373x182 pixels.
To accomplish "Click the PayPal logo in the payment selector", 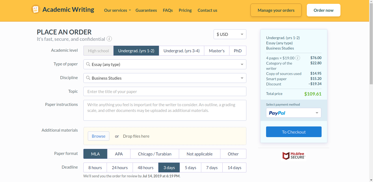I will (x=276, y=113).
